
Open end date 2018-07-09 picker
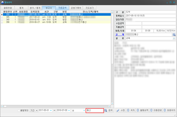69,110
